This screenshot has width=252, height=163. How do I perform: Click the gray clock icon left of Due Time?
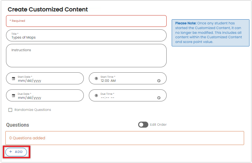coord(96,95)
